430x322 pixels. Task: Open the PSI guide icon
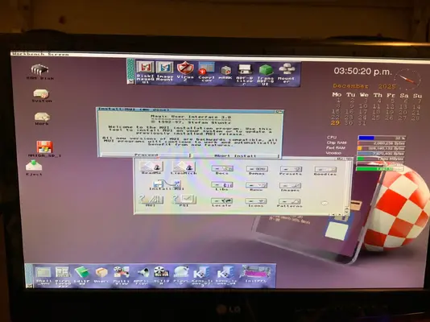click(184, 200)
